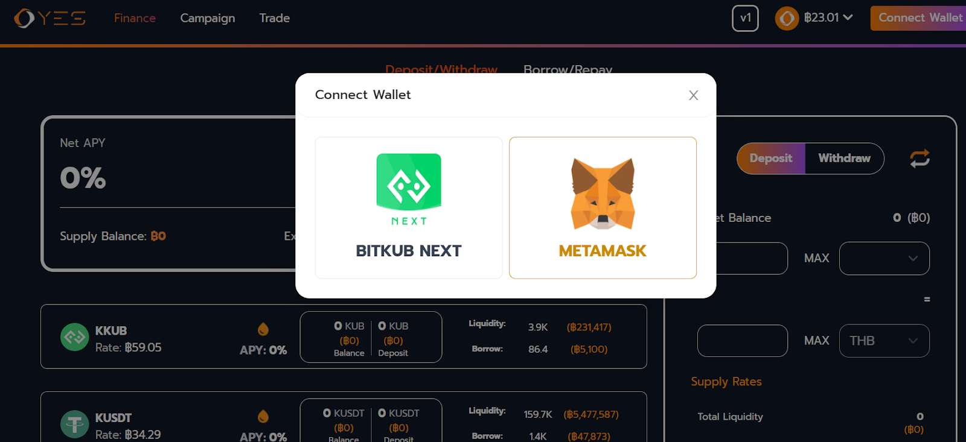Click the orange droplet icon above KKUB APY
Viewport: 966px width, 442px height.
[263, 329]
